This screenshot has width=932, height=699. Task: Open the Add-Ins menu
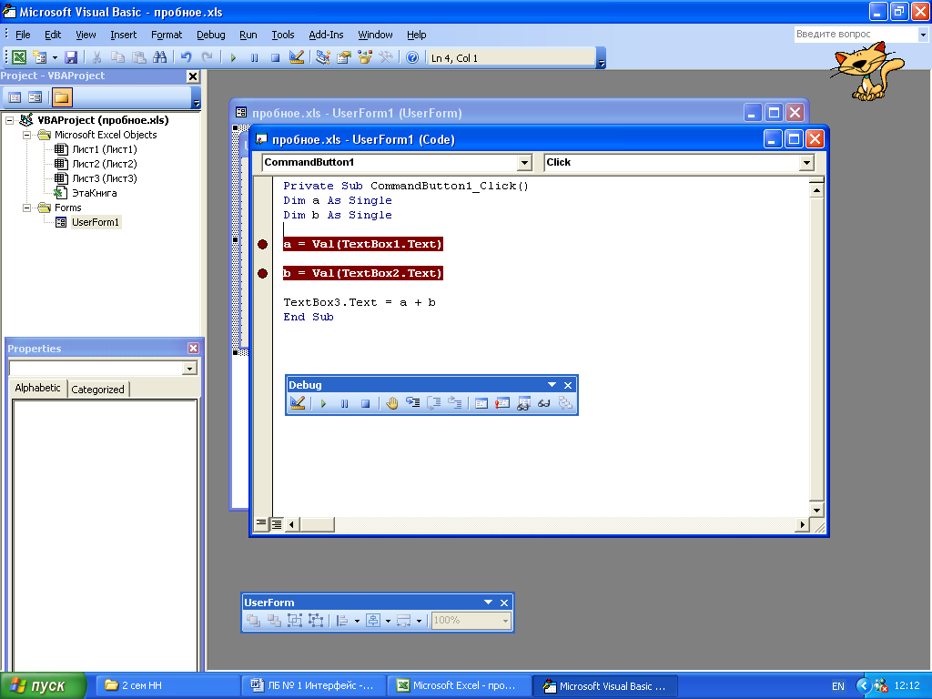(326, 35)
